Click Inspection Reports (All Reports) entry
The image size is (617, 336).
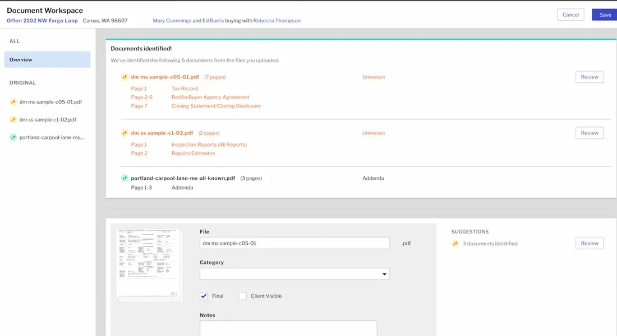tap(209, 144)
